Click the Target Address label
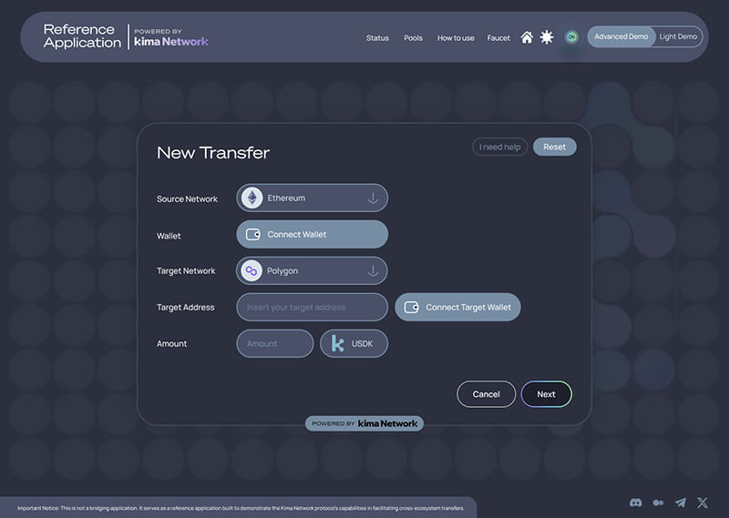 (186, 308)
